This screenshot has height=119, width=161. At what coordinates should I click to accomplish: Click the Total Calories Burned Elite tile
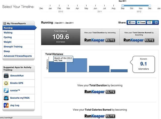click(x=139, y=37)
